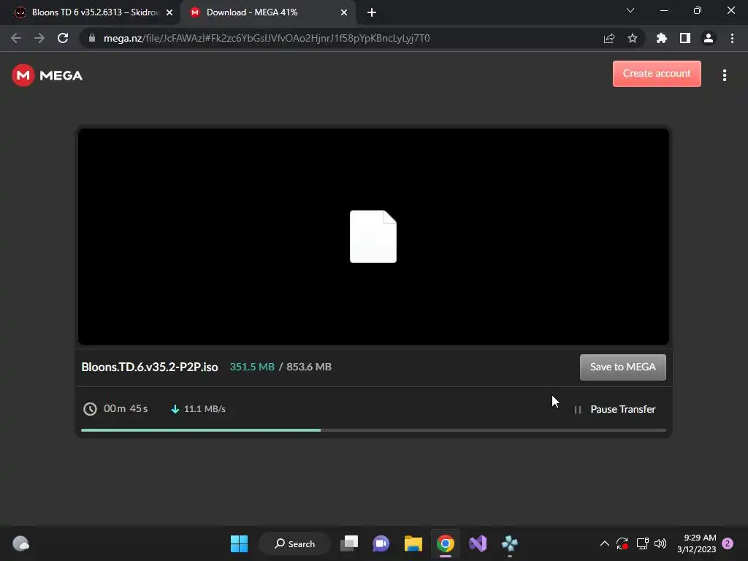The image size is (748, 561).
Task: Click the 351.5 MB downloaded value
Action: point(252,367)
